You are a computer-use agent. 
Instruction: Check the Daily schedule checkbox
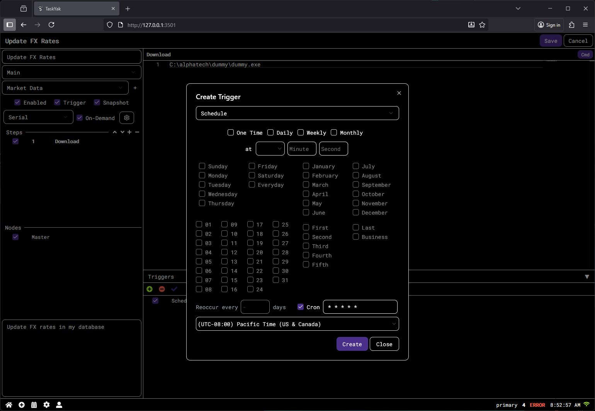[271, 132]
